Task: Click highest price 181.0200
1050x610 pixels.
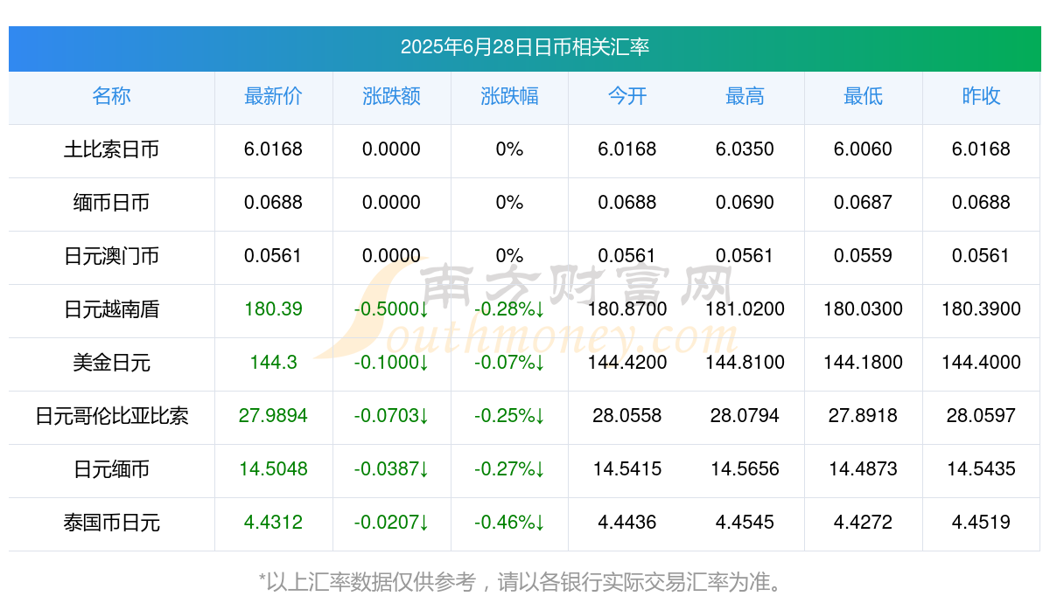Action: click(x=745, y=309)
